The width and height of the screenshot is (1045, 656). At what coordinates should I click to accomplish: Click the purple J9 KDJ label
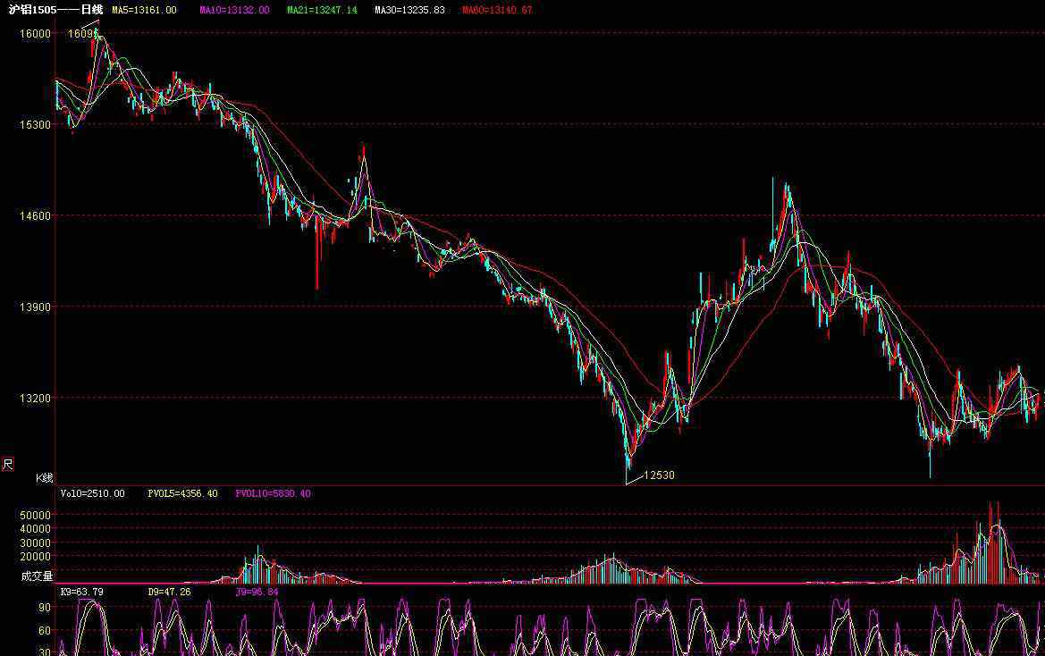click(x=257, y=592)
